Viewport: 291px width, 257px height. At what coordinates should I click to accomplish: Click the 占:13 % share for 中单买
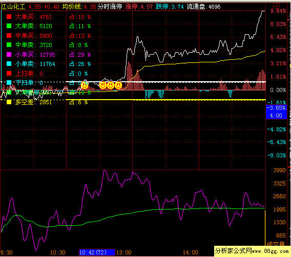coord(80,36)
